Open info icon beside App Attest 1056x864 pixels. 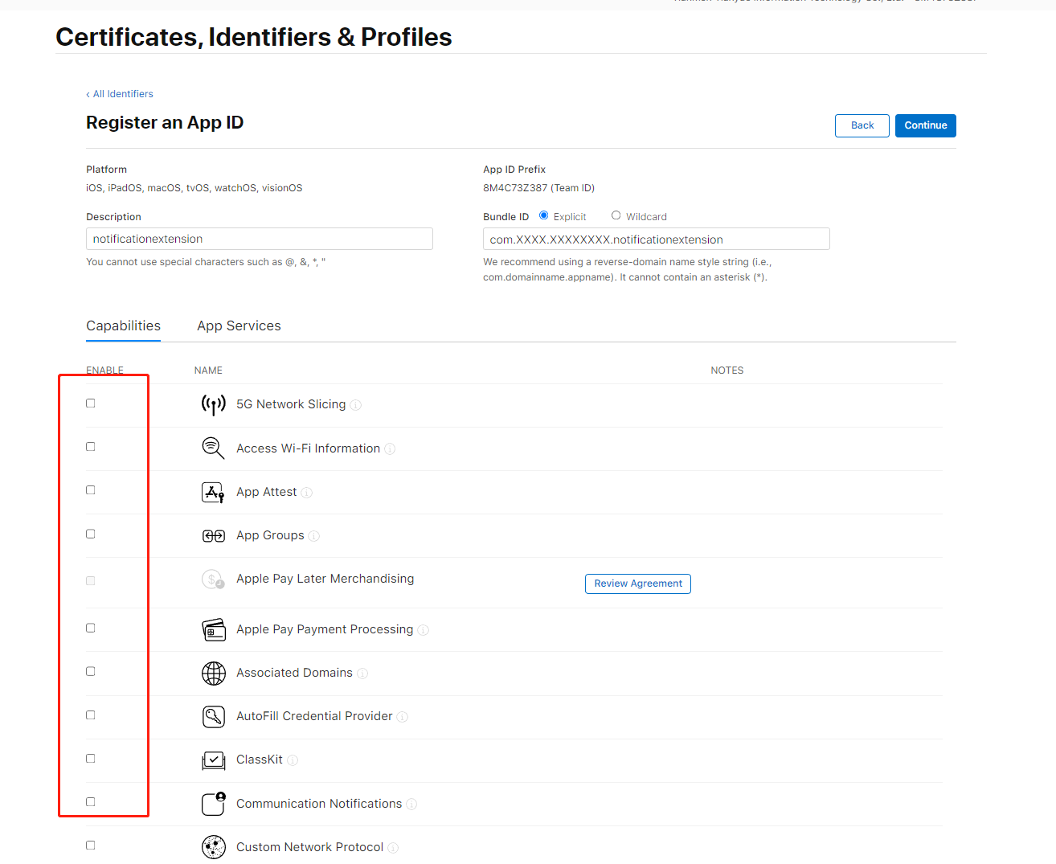[307, 493]
